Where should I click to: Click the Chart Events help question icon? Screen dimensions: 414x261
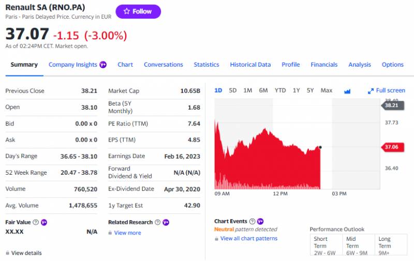coord(252,221)
